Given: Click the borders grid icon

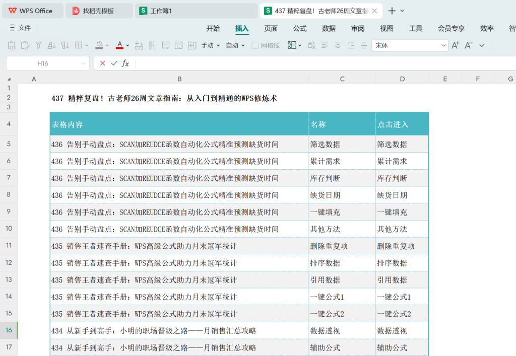Looking at the screenshot, I should 79,45.
